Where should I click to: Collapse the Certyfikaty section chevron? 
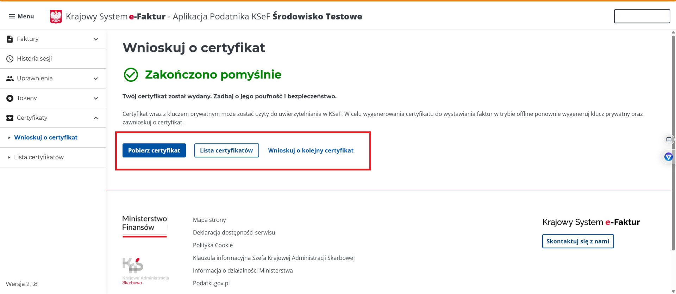pyautogui.click(x=96, y=118)
